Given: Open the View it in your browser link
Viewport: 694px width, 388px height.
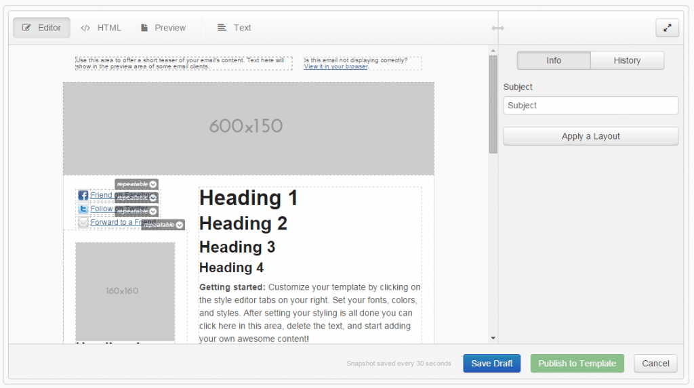Looking at the screenshot, I should 335,66.
